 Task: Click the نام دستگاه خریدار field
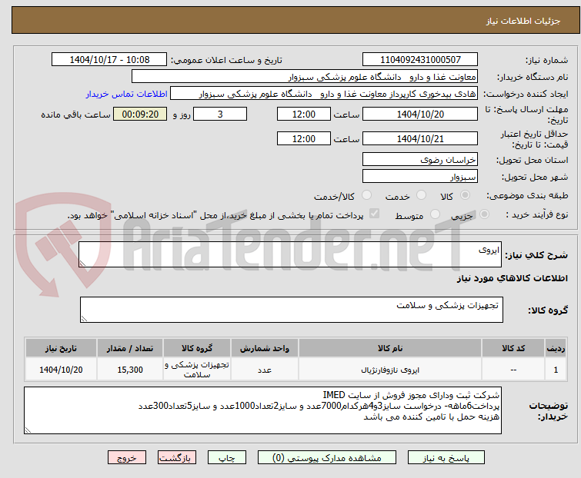(305, 77)
